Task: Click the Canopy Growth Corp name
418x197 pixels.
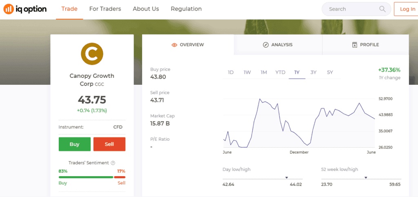Action: (x=92, y=80)
